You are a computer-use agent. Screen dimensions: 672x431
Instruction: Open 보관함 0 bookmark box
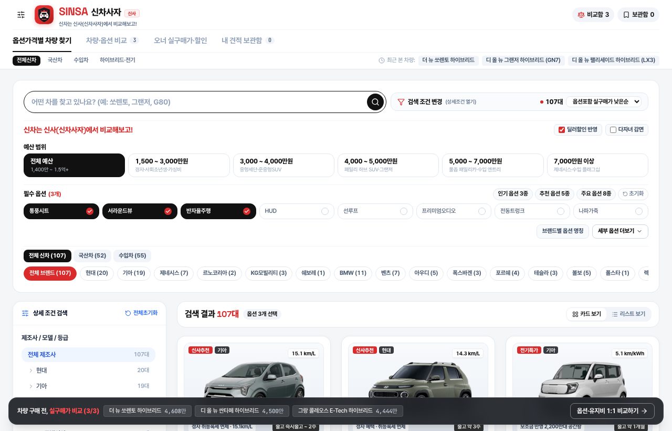click(638, 15)
